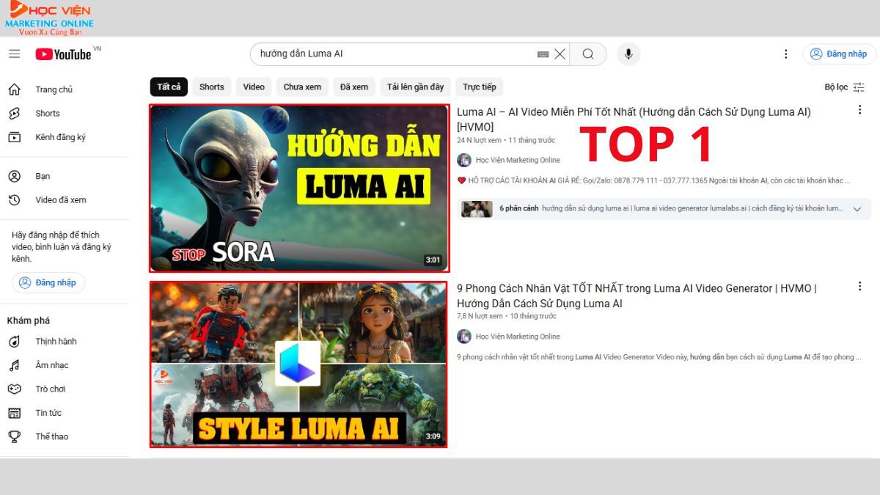Open the three-dot menu on the first video
Image resolution: width=880 pixels, height=495 pixels.
pos(859,109)
